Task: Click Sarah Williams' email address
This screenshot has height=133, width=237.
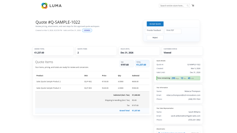Action: coord(186,116)
